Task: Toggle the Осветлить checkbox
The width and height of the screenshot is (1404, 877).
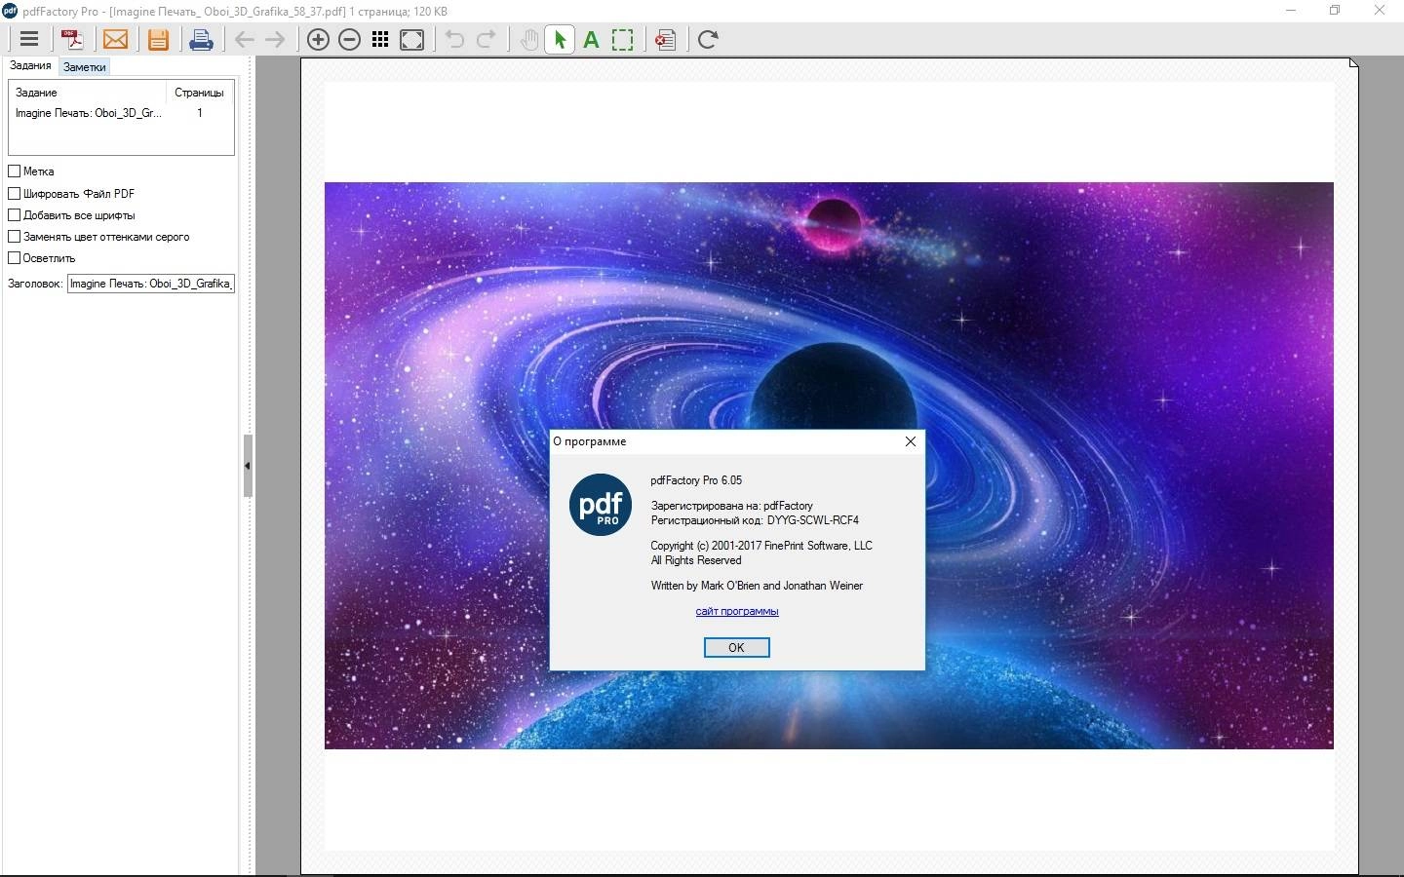Action: [15, 258]
